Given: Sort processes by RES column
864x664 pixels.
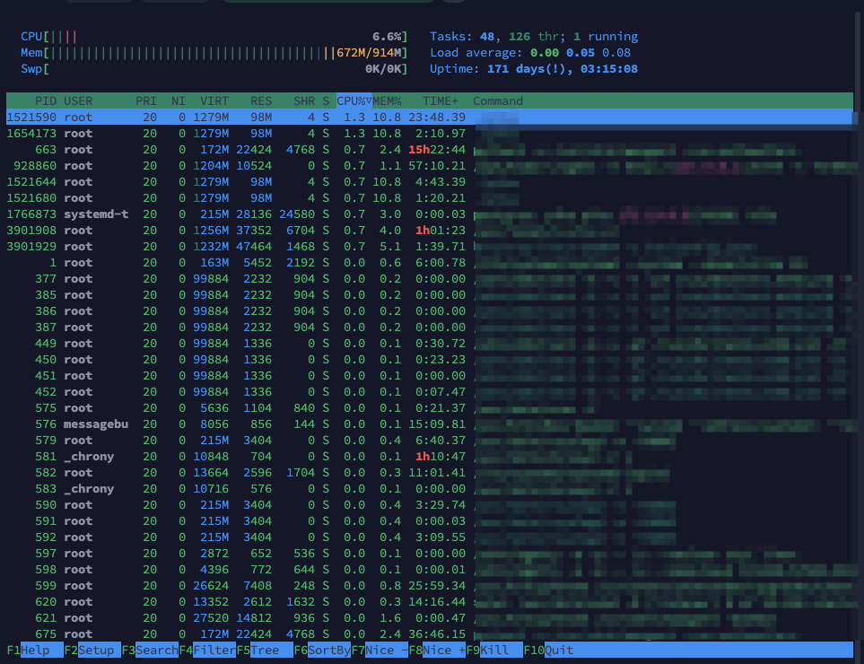Looking at the screenshot, I should 261,100.
